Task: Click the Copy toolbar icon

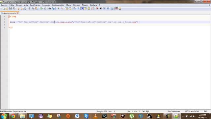Action: click(x=33, y=9)
